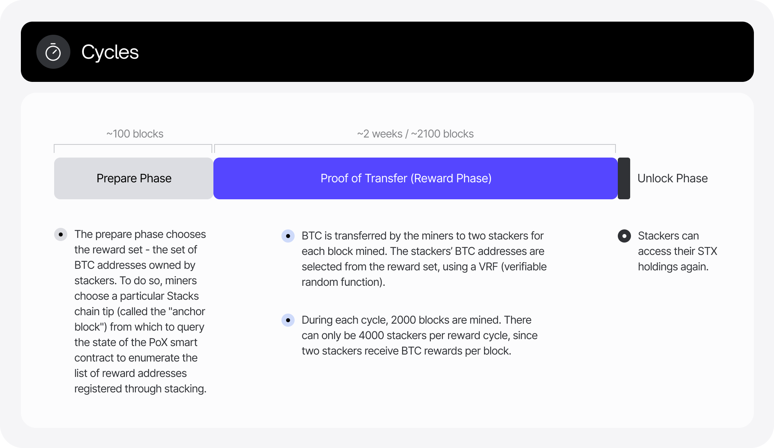Click the gray bullet beside the prepare phase description
Screen dimensions: 774x448
coord(61,234)
